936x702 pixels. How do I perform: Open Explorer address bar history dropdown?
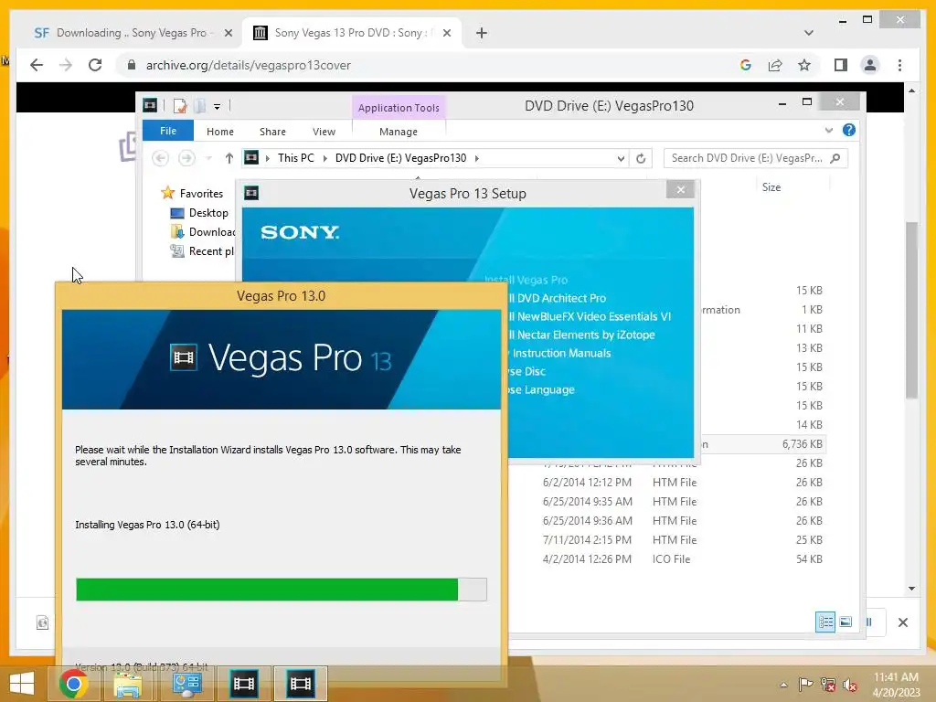tap(621, 158)
